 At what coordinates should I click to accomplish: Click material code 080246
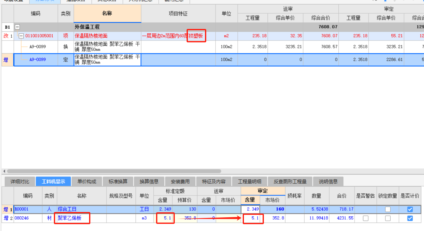(x=21, y=218)
